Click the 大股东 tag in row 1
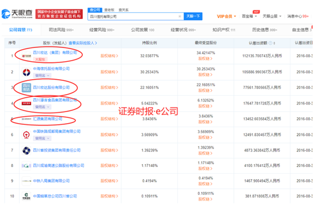This screenshot has width=319, height=208. pyautogui.click(x=40, y=60)
